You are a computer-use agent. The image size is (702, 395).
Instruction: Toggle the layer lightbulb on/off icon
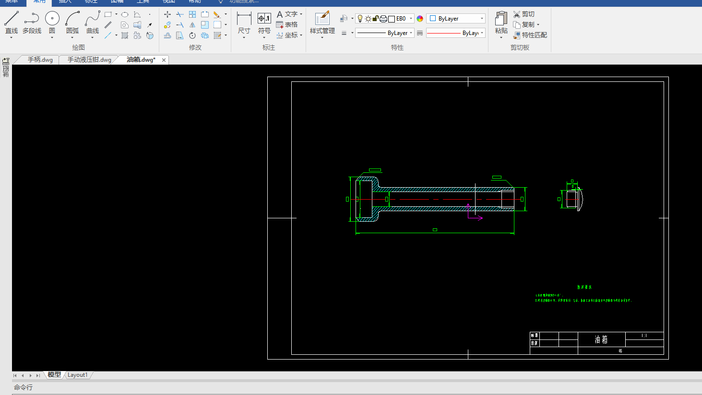360,19
